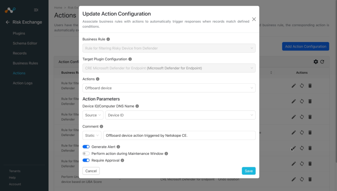Click the info icon next to Actions label
337x191 pixels.
pyautogui.click(x=97, y=79)
